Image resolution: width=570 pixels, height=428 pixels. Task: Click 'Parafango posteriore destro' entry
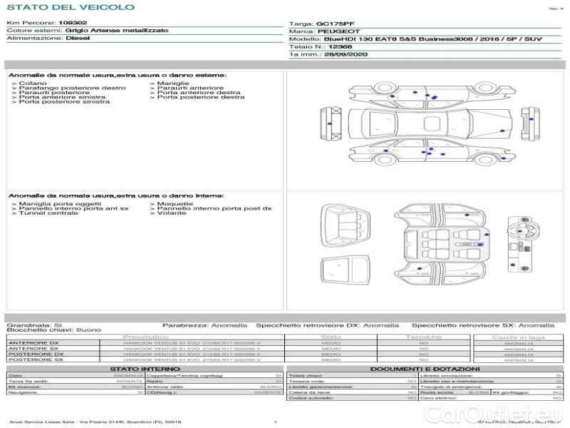[72, 88]
